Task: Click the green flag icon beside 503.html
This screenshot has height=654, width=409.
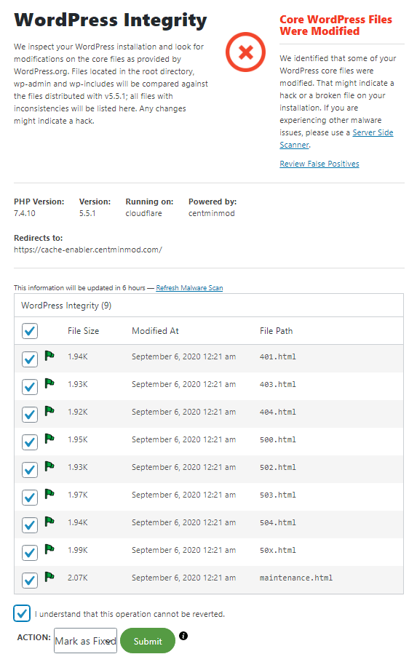Action: pyautogui.click(x=49, y=494)
